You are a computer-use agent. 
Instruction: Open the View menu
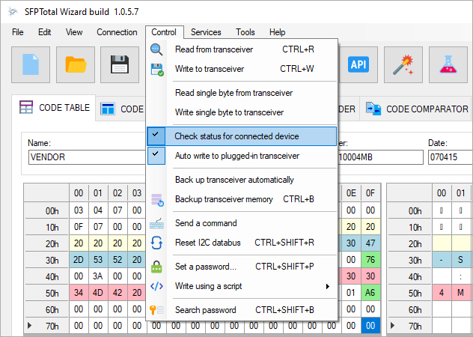(74, 32)
